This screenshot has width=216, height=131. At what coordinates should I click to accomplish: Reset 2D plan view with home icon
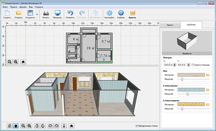23,62
